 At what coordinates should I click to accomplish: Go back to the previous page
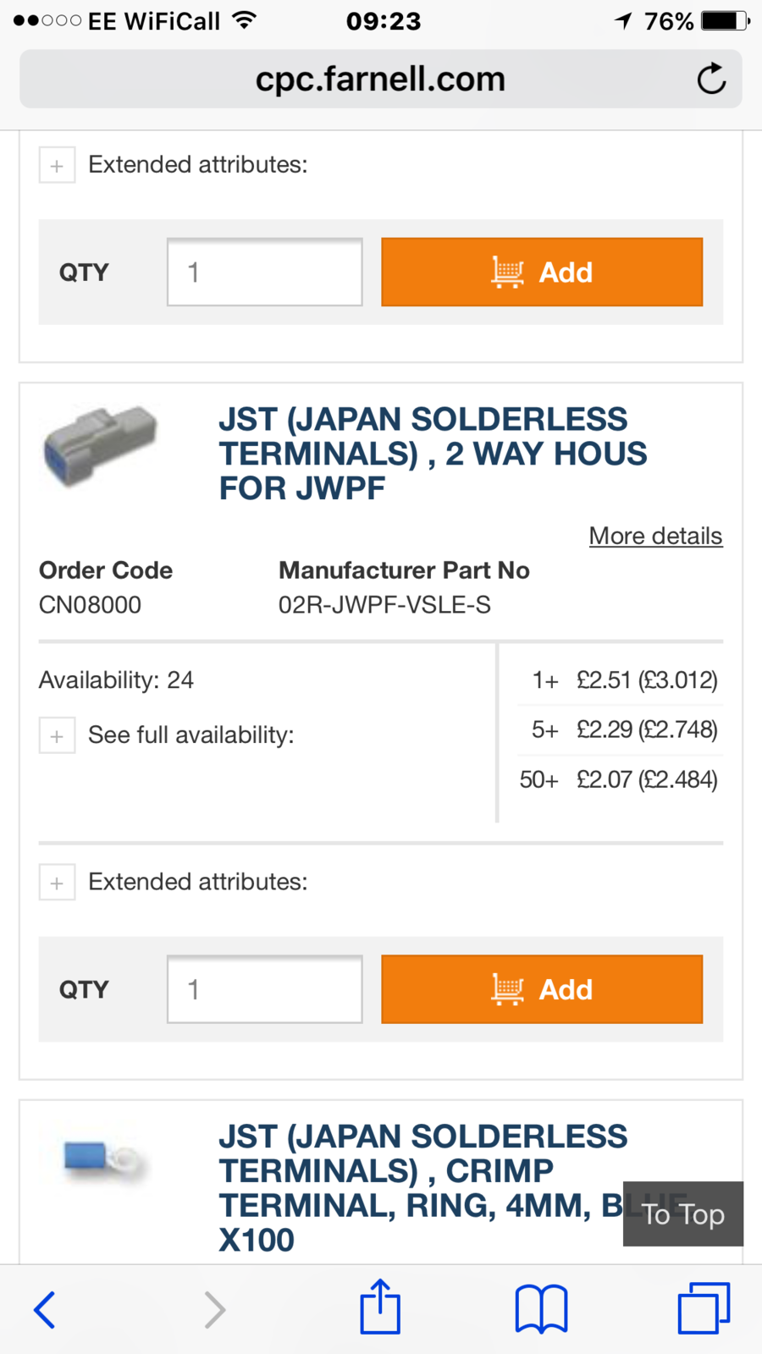pyautogui.click(x=45, y=1310)
